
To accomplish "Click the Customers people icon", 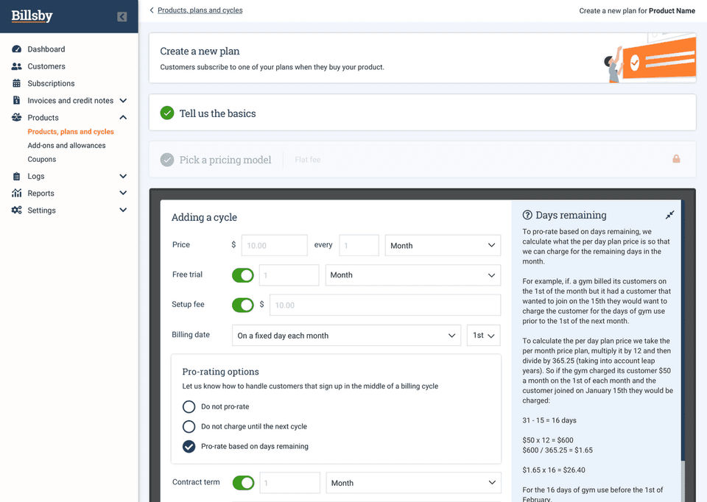I will pos(16,66).
